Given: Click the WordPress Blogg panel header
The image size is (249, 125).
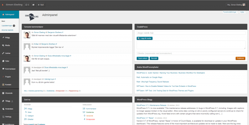Looking at the screenshot, I should [x=191, y=100].
